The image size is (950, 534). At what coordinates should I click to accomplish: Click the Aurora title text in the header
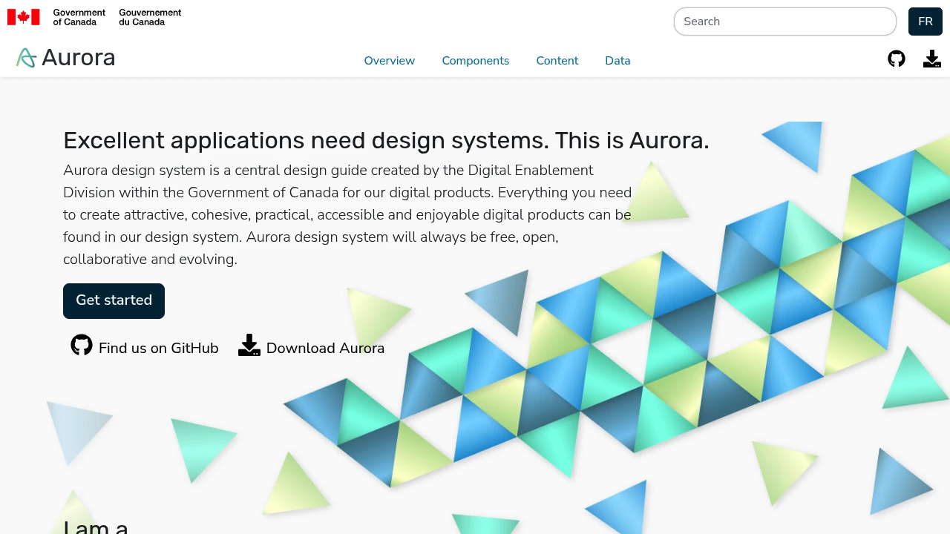tap(78, 57)
